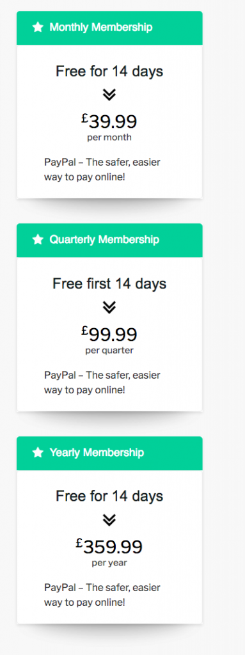Click the double chevron in Yearly card
Viewport: 245px width, 655px height.
pyautogui.click(x=109, y=521)
